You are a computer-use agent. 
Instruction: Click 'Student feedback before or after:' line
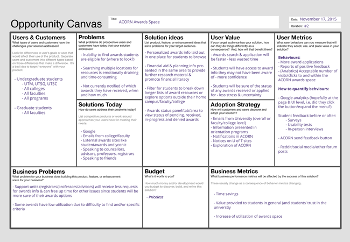coord(307,116)
